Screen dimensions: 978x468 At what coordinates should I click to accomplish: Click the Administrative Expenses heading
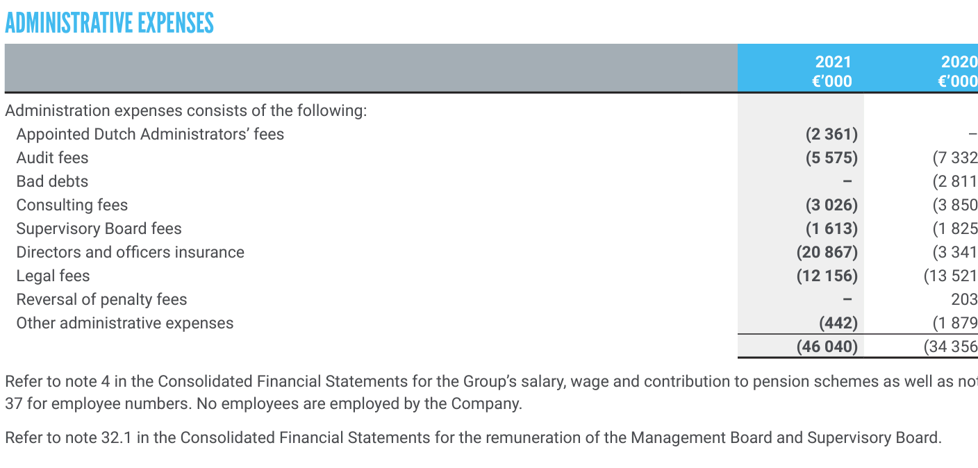(x=109, y=23)
